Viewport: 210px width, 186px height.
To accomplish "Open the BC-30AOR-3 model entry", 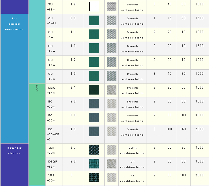I will pyautogui.click(x=52, y=134).
